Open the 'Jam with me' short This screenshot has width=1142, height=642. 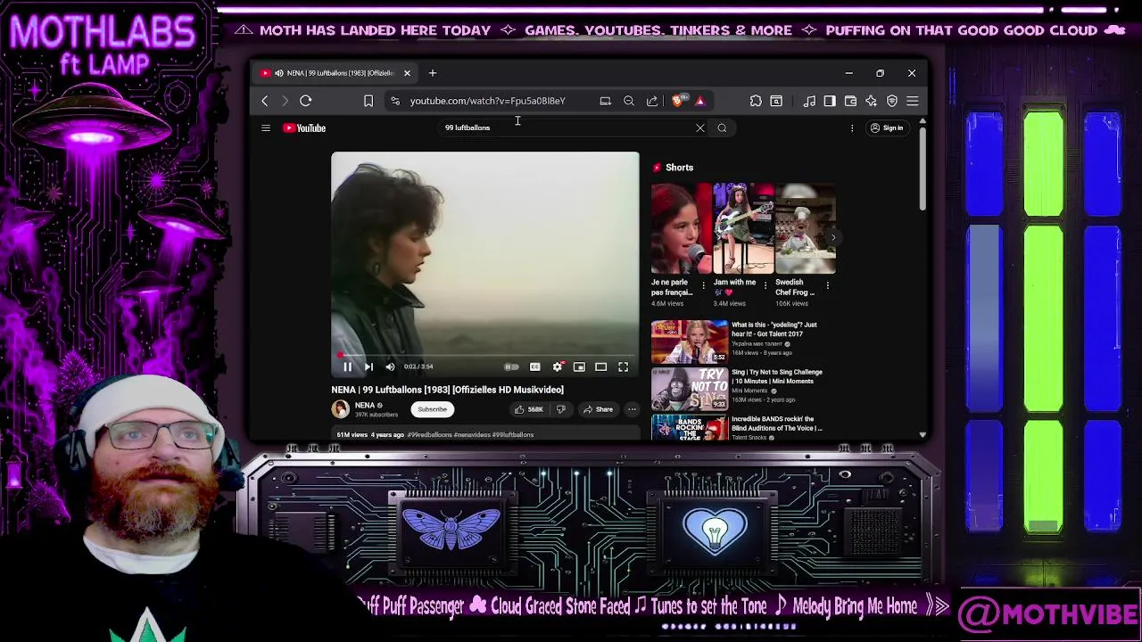(x=743, y=228)
